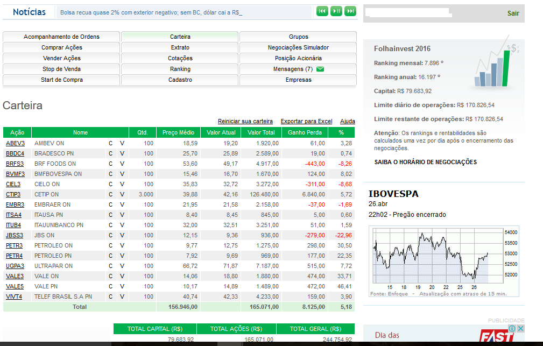This screenshot has height=346, width=543.
Task: Open the Empresas page
Action: tap(298, 80)
